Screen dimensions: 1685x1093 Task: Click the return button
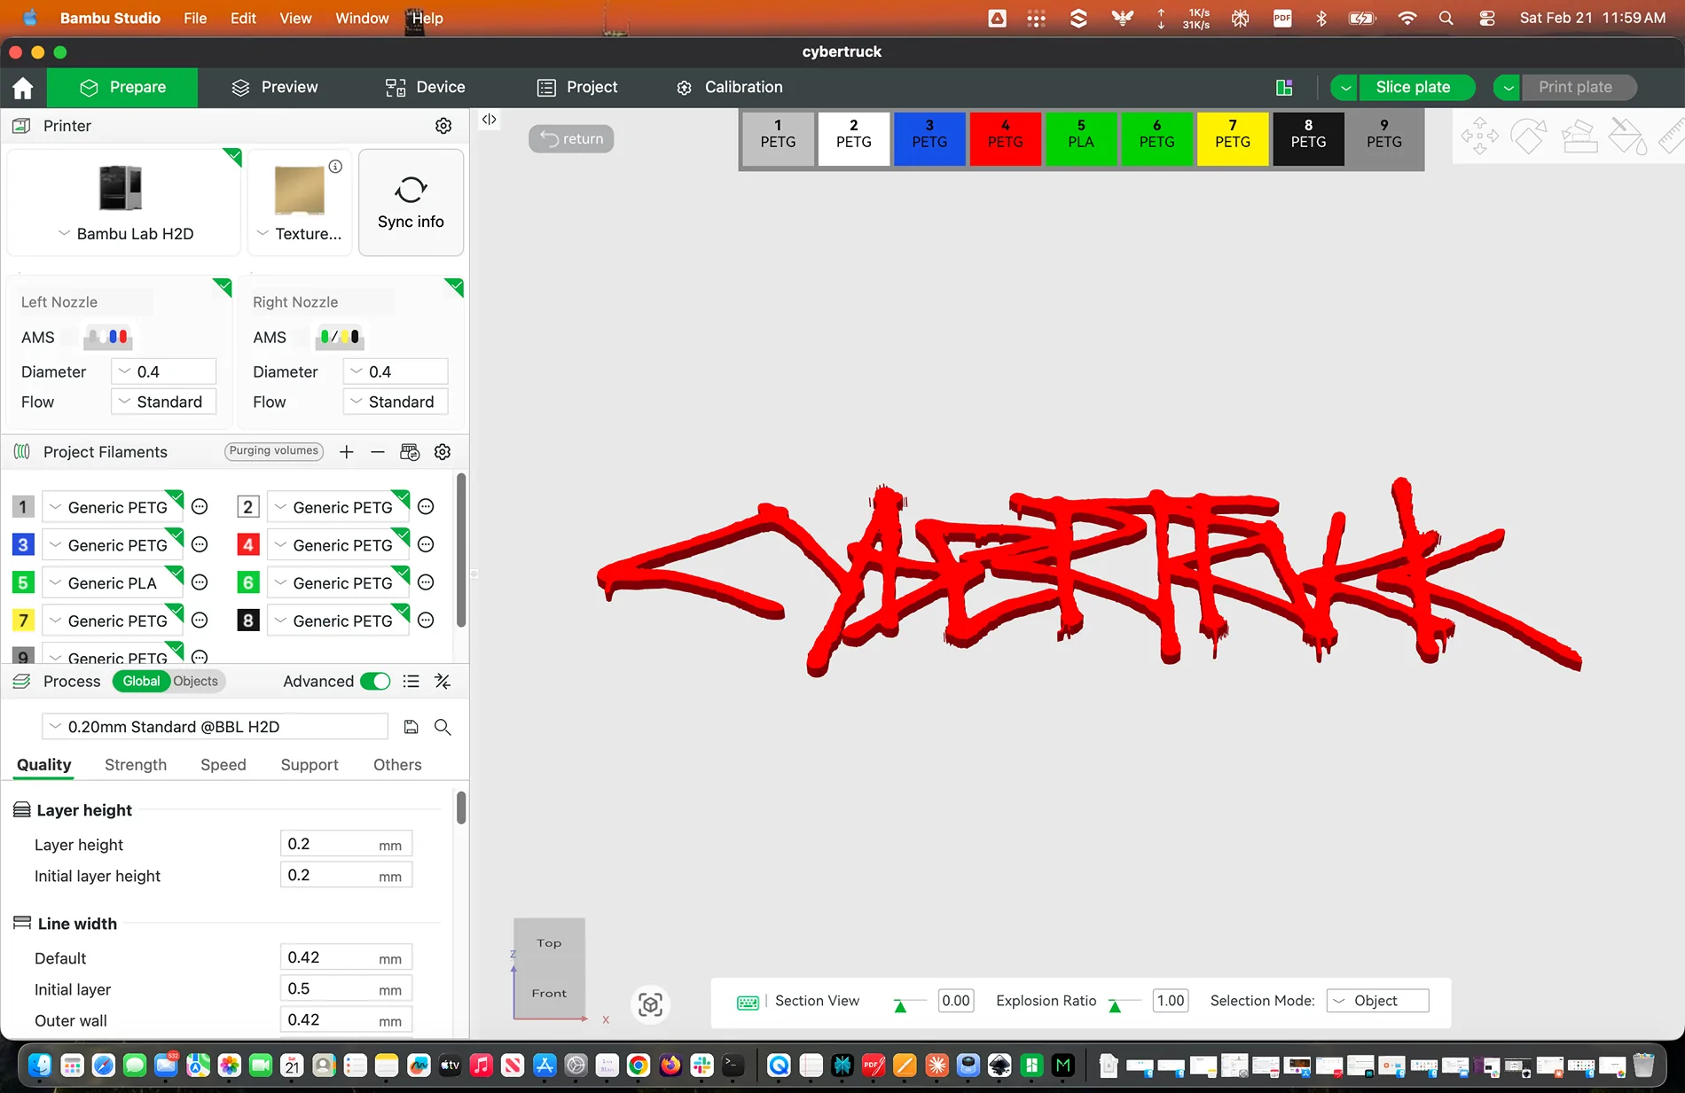point(571,138)
